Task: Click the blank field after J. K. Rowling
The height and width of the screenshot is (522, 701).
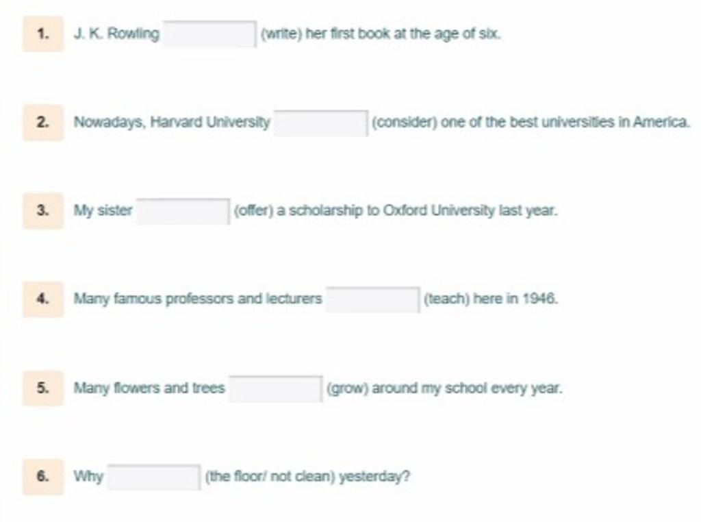Action: (209, 34)
